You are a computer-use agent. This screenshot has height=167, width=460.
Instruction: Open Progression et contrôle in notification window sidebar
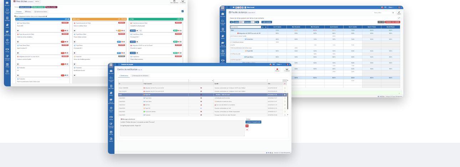click(111, 125)
